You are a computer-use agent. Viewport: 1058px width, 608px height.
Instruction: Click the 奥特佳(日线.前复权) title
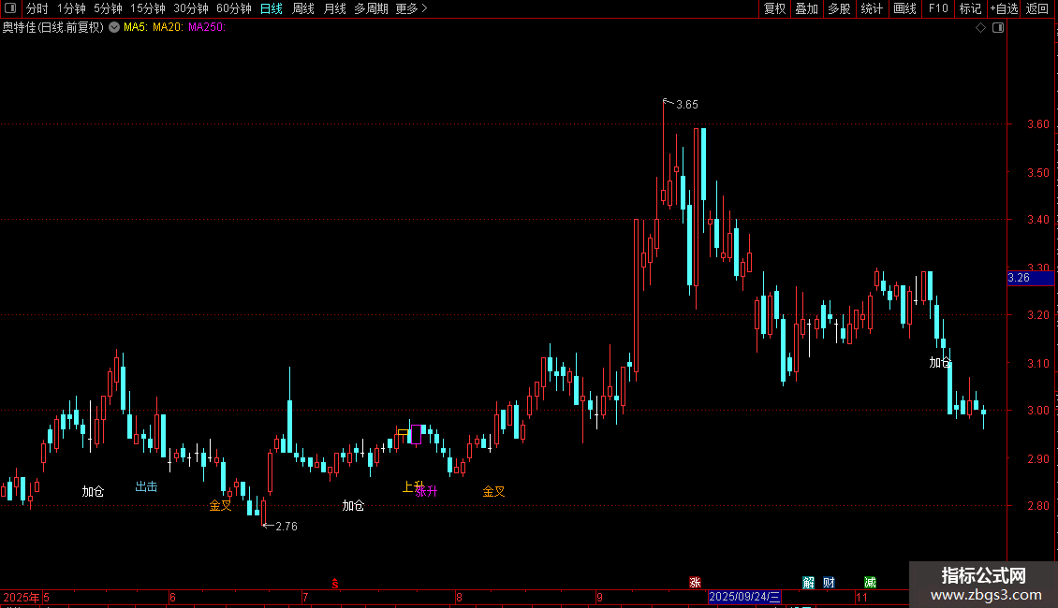coord(53,27)
